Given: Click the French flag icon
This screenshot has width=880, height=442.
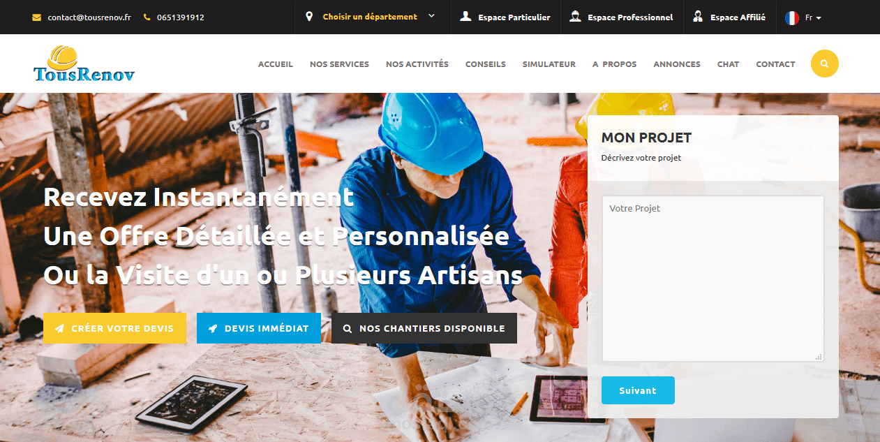Looking at the screenshot, I should coord(792,17).
